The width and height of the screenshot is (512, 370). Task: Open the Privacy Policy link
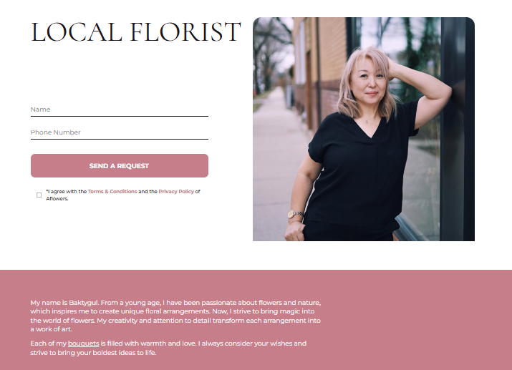coord(176,192)
